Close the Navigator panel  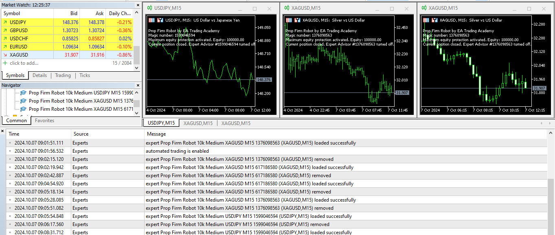pyautogui.click(x=138, y=85)
